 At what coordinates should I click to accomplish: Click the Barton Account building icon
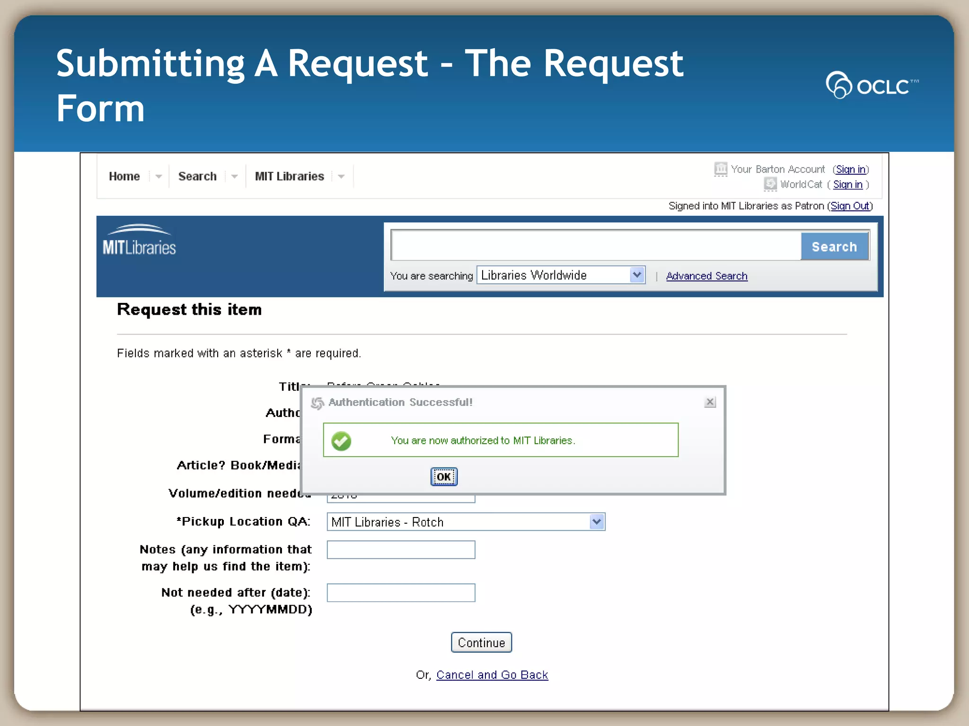click(721, 169)
